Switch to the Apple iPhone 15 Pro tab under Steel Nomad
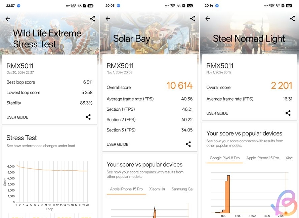 click(263, 158)
